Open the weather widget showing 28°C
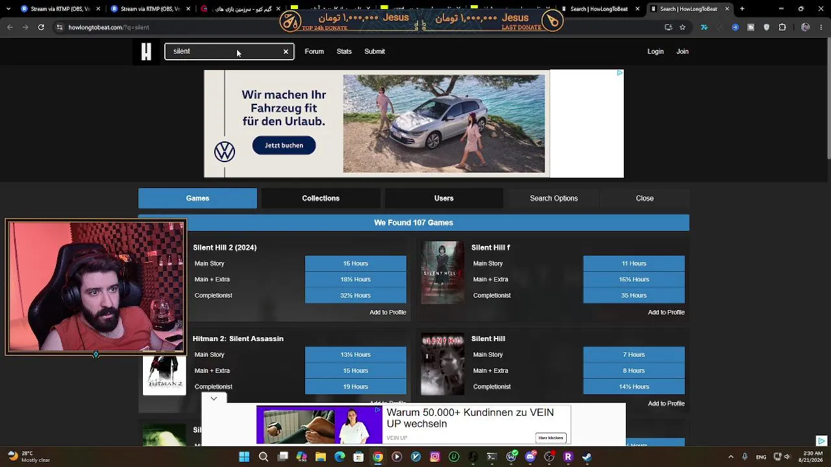The width and height of the screenshot is (831, 467). pyautogui.click(x=29, y=457)
